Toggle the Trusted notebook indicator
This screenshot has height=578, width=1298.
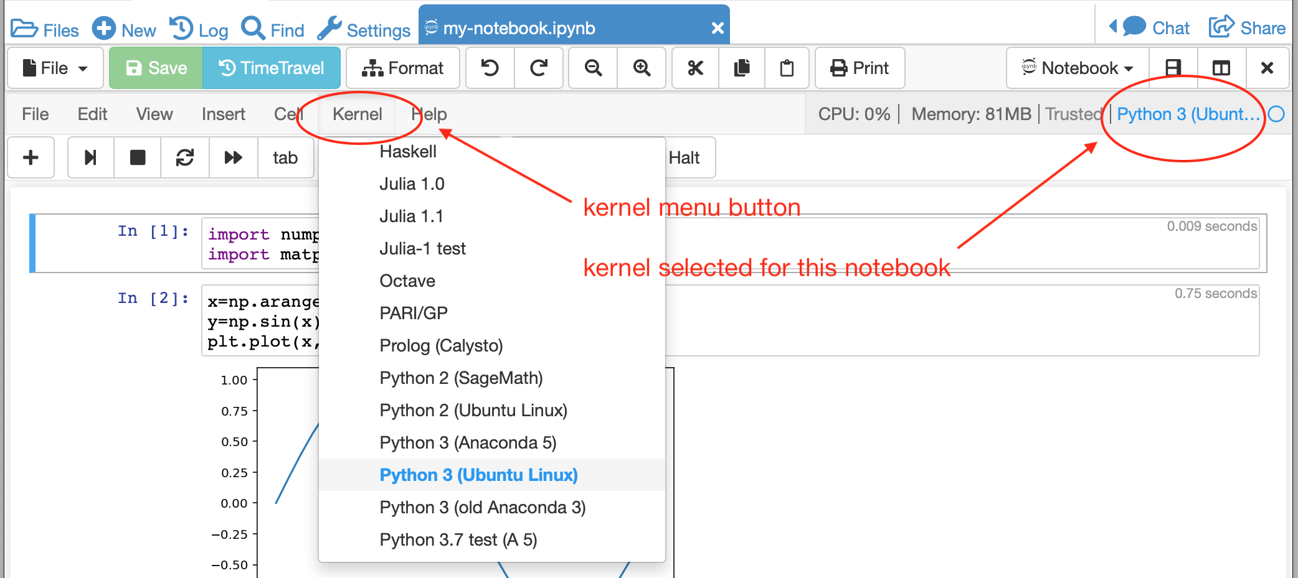(1073, 114)
